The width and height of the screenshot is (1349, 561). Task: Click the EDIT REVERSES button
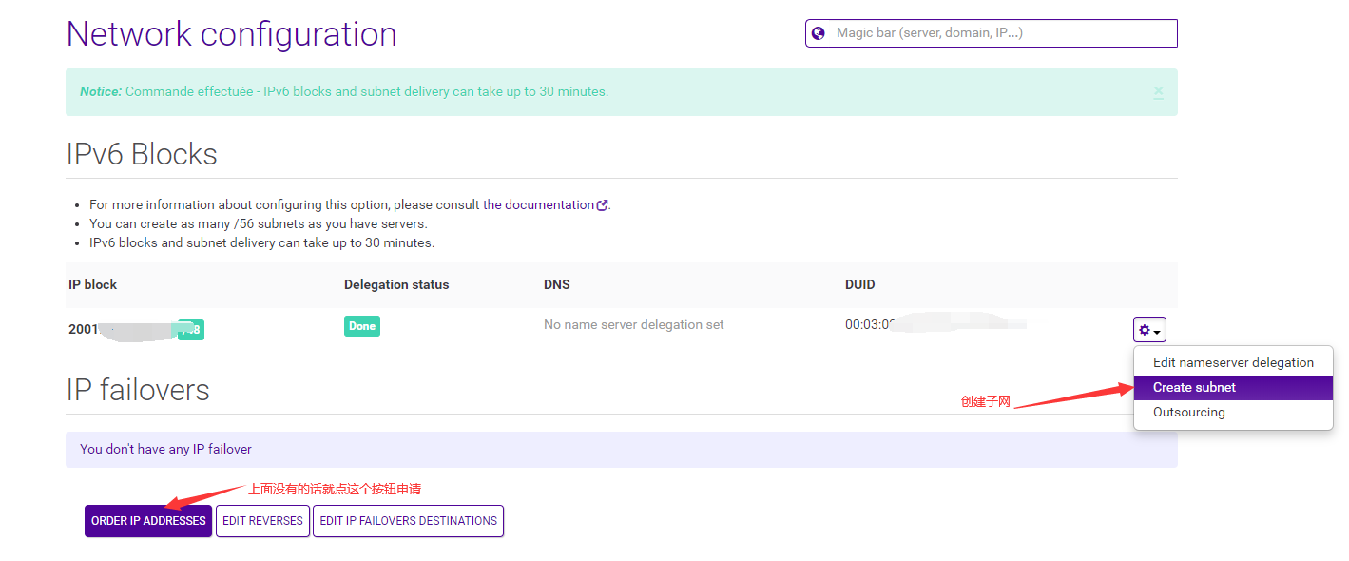(262, 521)
